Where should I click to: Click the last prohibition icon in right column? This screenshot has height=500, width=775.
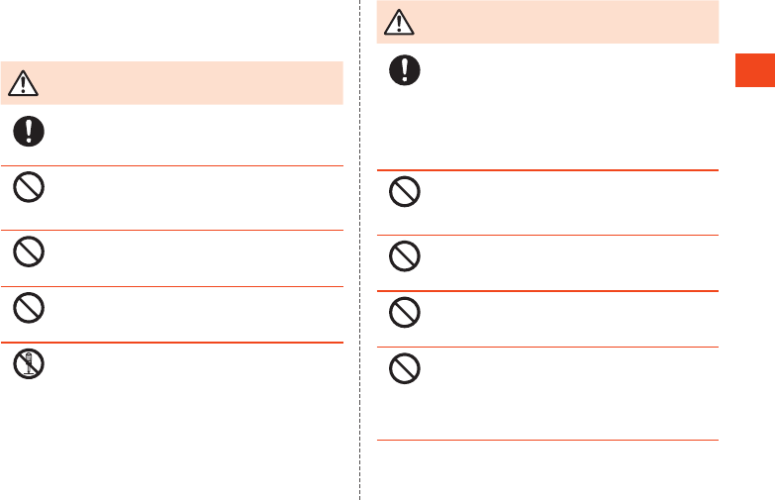[x=406, y=370]
